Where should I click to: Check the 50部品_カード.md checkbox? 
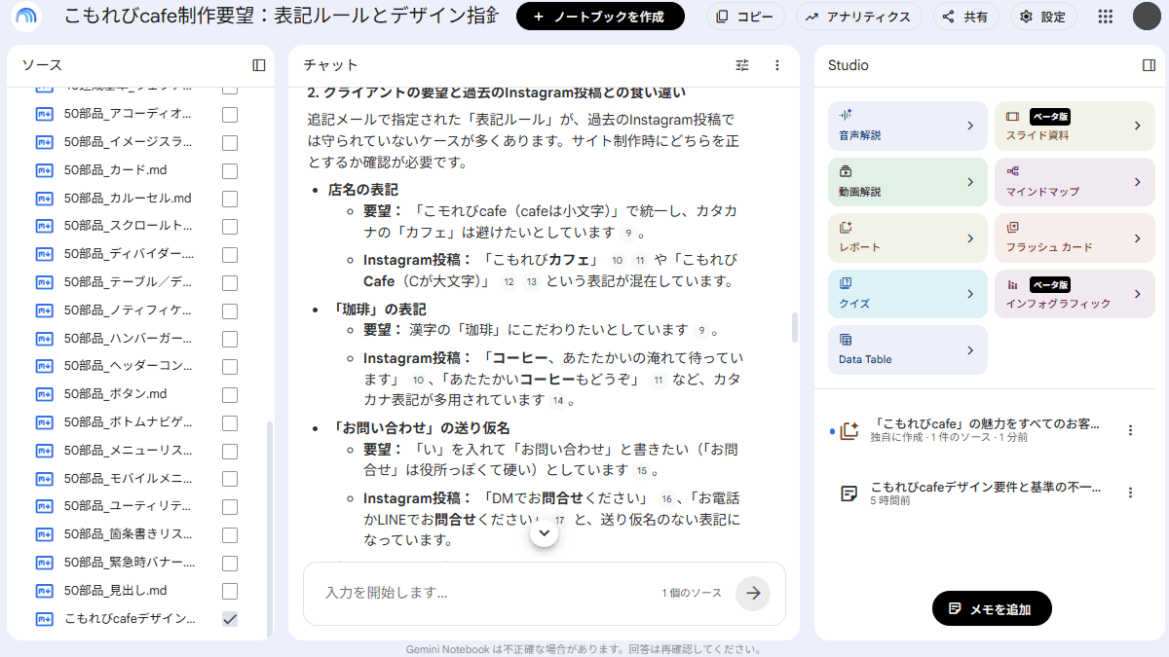click(x=230, y=170)
